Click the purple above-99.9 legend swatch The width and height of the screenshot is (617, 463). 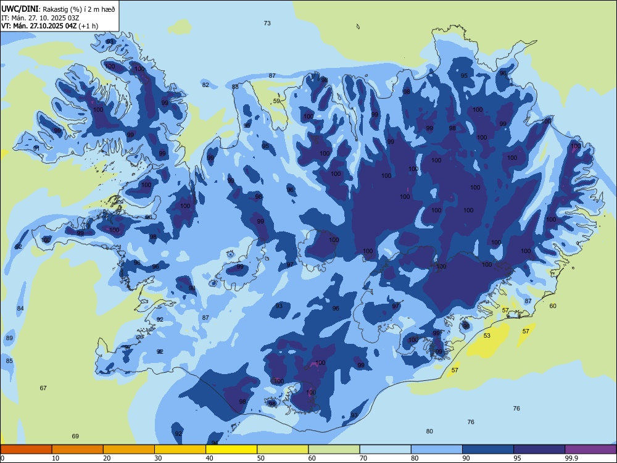click(590, 449)
